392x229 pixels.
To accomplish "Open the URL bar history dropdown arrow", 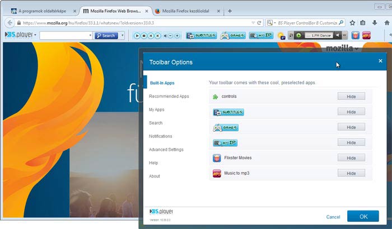I will [253, 23].
